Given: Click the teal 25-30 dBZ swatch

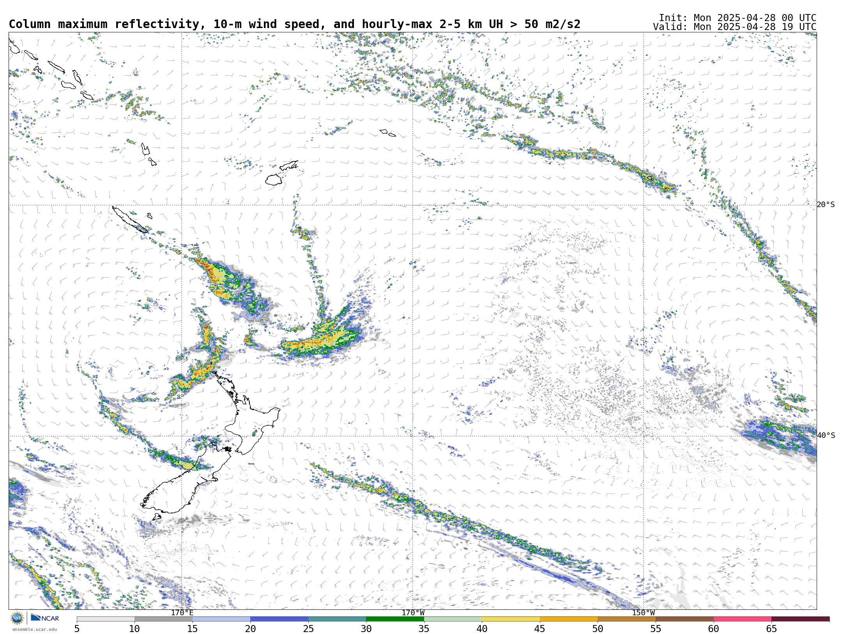Looking at the screenshot, I should coord(337,619).
